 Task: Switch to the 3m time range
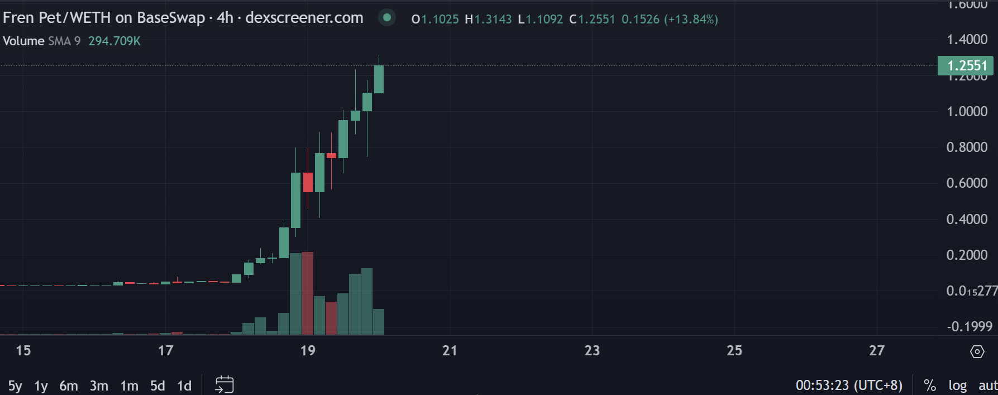(x=99, y=386)
